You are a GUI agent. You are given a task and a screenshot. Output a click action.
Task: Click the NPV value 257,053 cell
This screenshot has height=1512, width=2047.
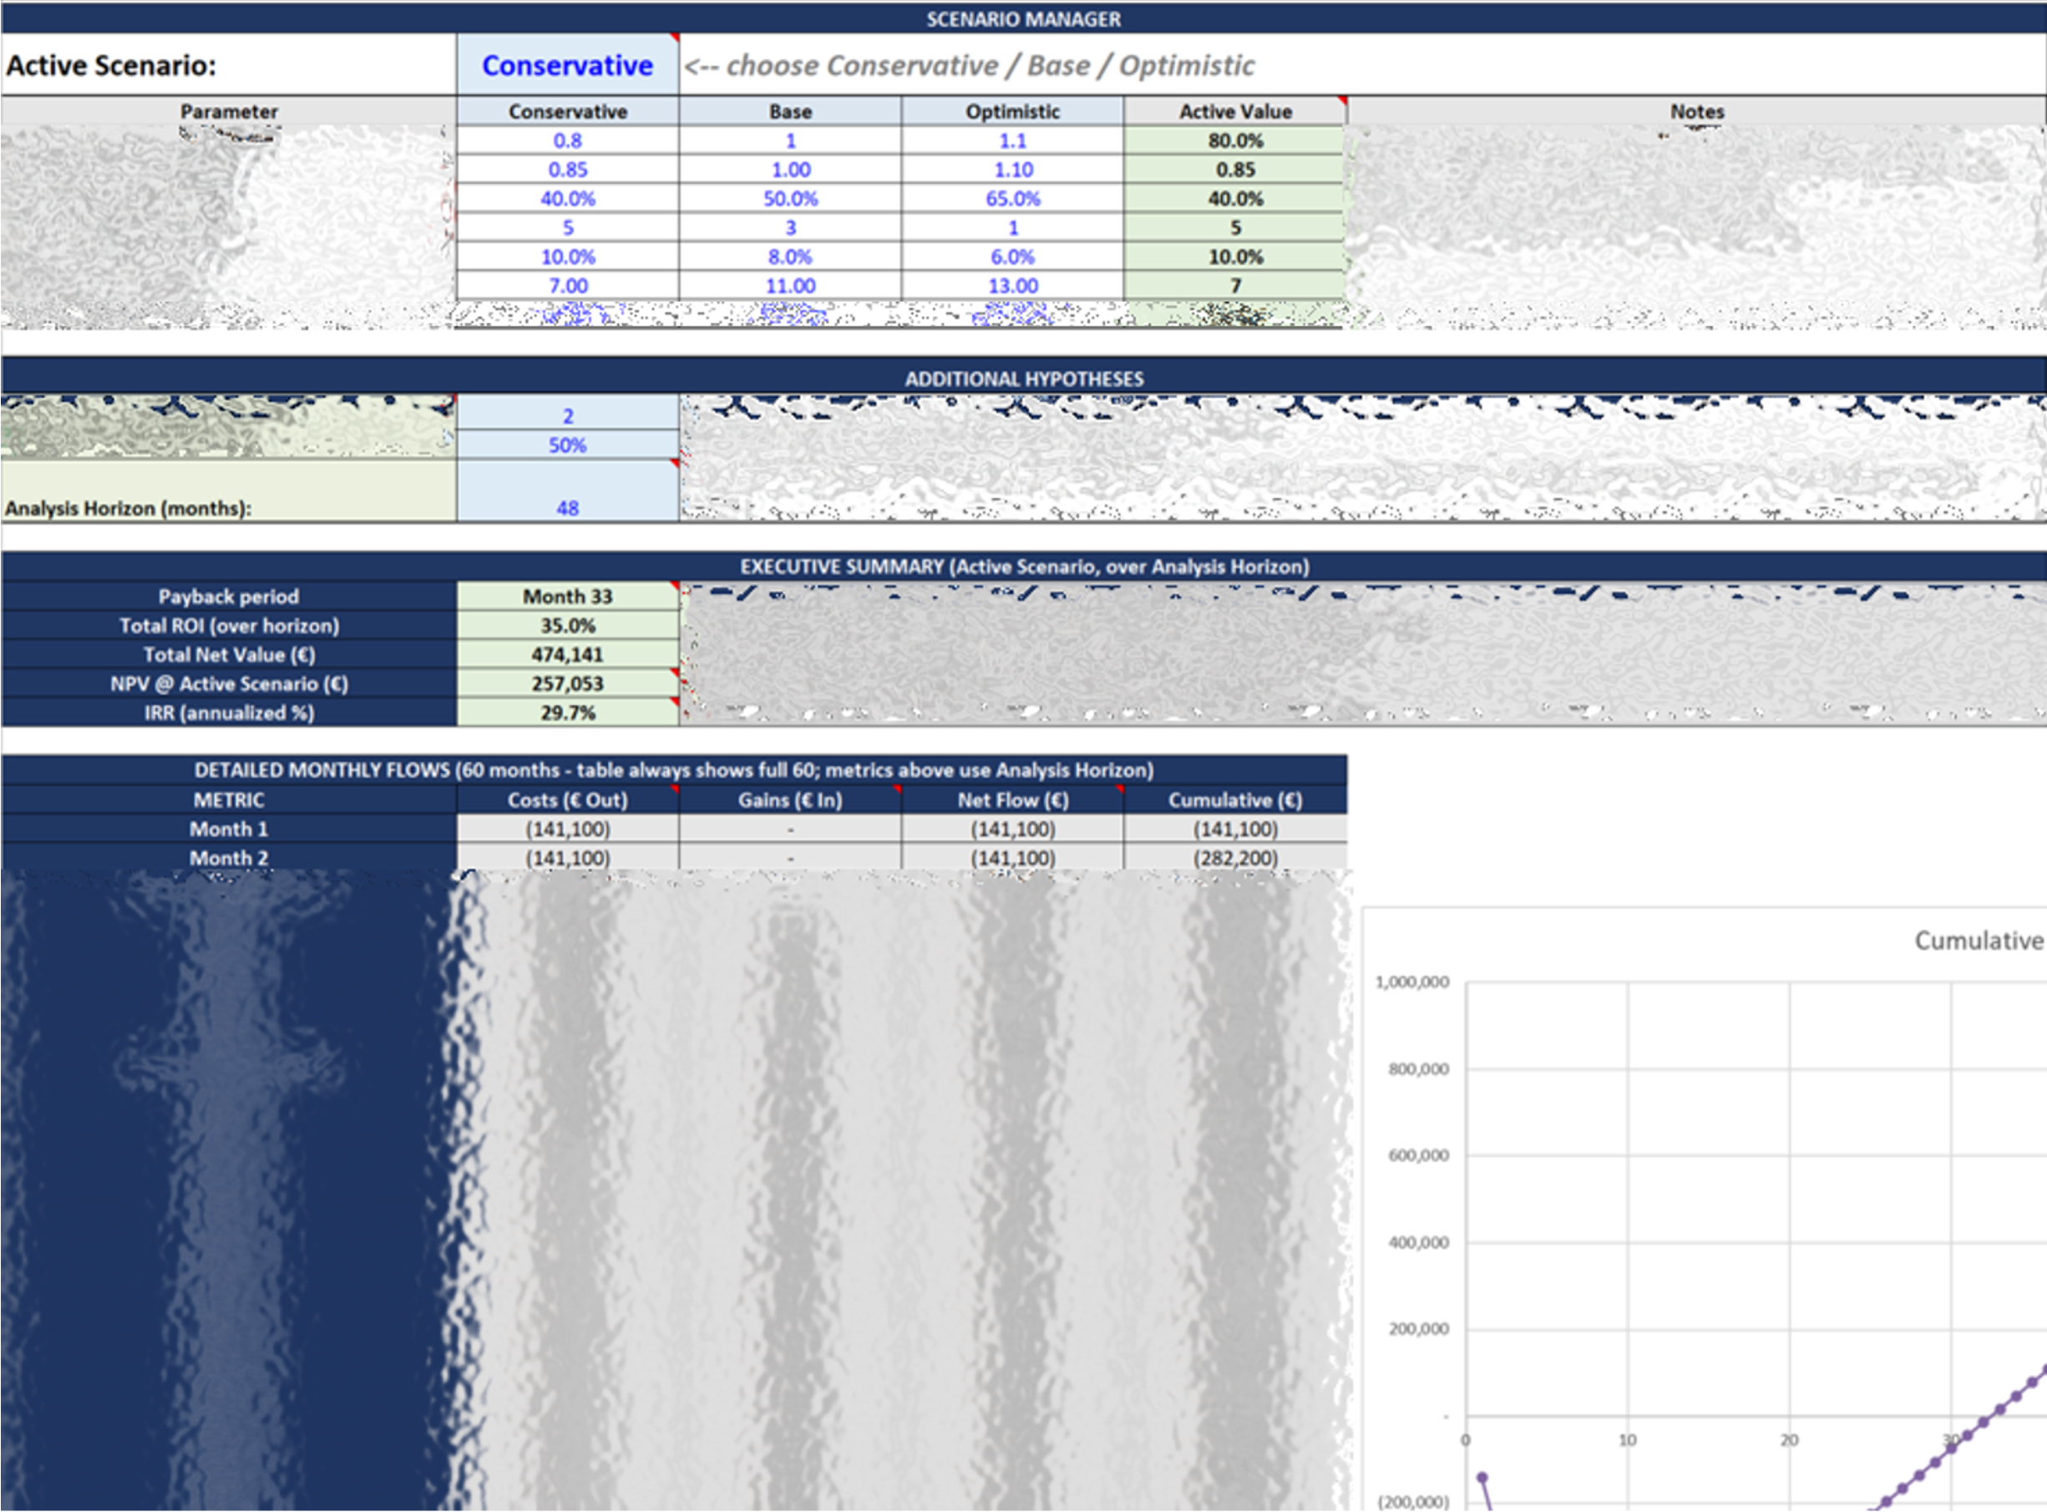pos(567,683)
